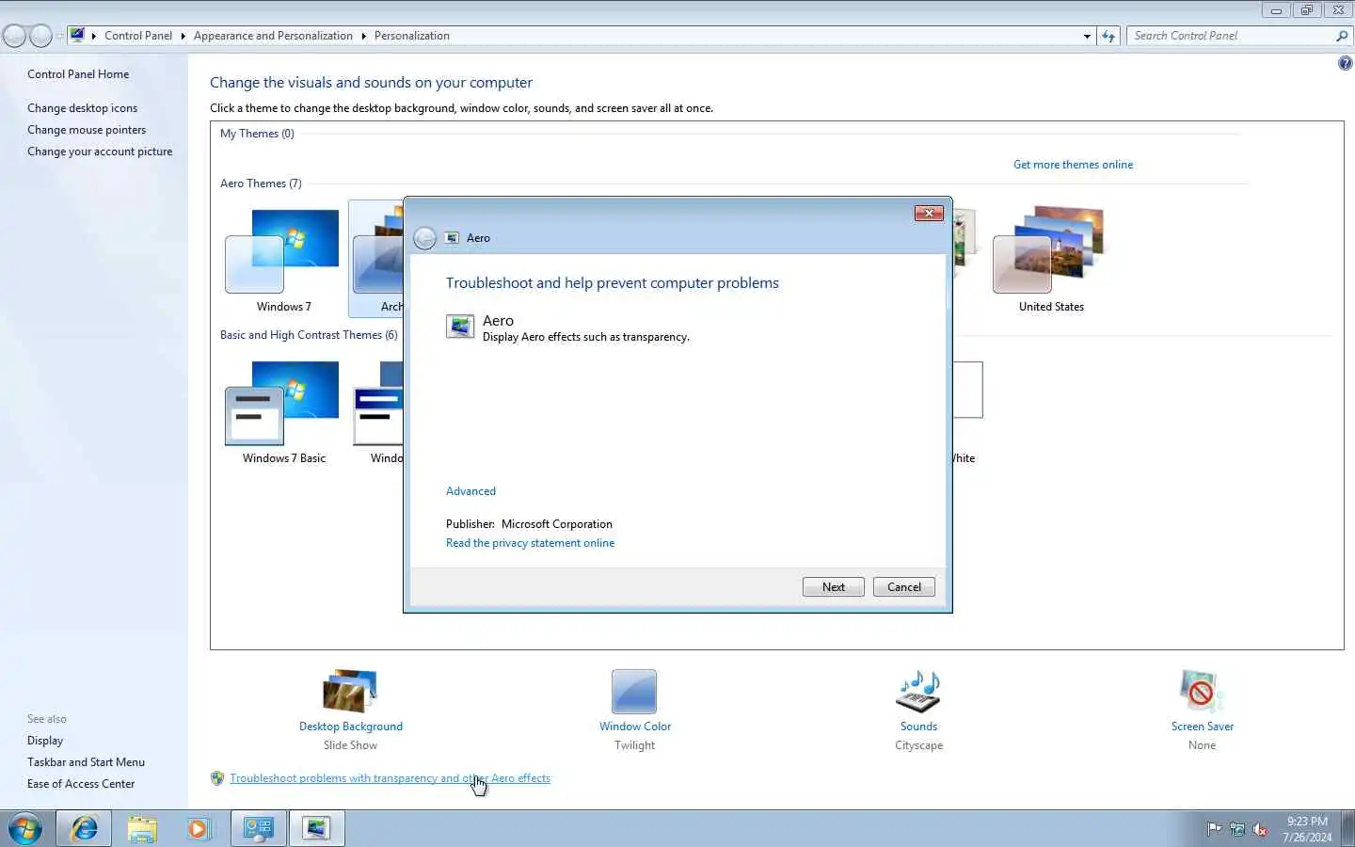Switch to Control Panel taskbar button

(x=259, y=828)
